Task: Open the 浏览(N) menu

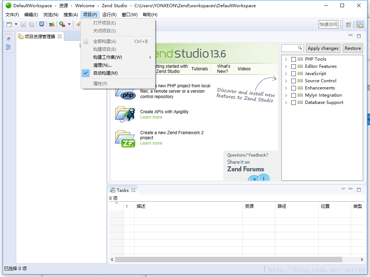Action: 51,14
